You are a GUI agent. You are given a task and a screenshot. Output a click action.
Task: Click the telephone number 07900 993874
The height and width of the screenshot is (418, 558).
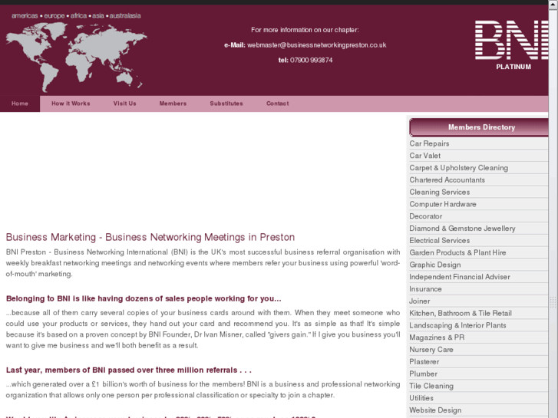[x=312, y=60]
